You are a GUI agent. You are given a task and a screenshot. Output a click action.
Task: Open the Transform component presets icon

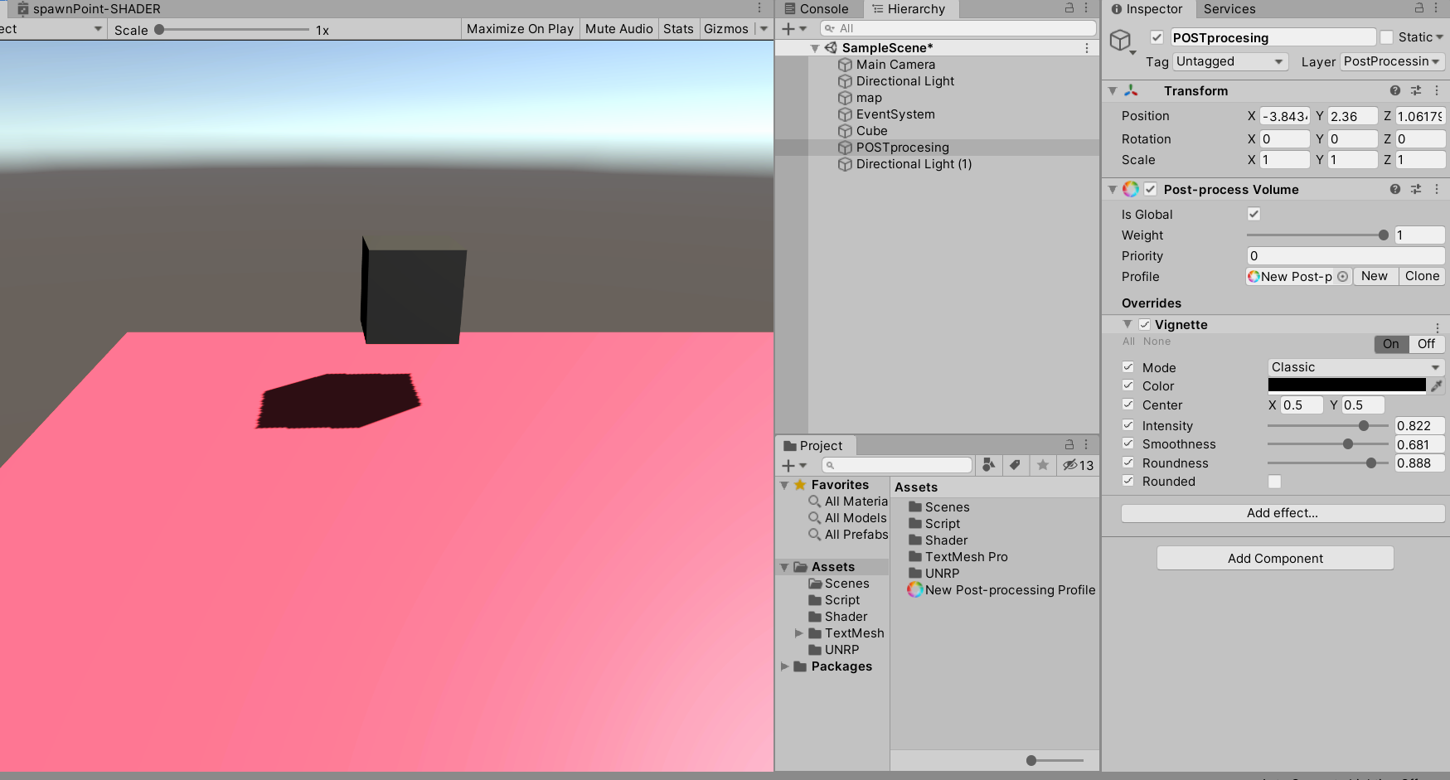click(x=1416, y=90)
